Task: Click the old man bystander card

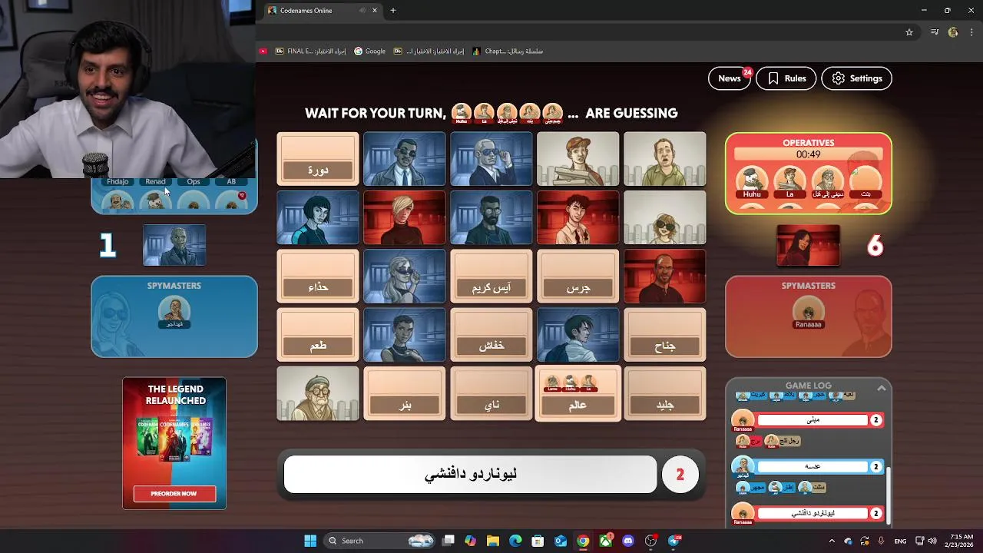Action: click(x=318, y=393)
